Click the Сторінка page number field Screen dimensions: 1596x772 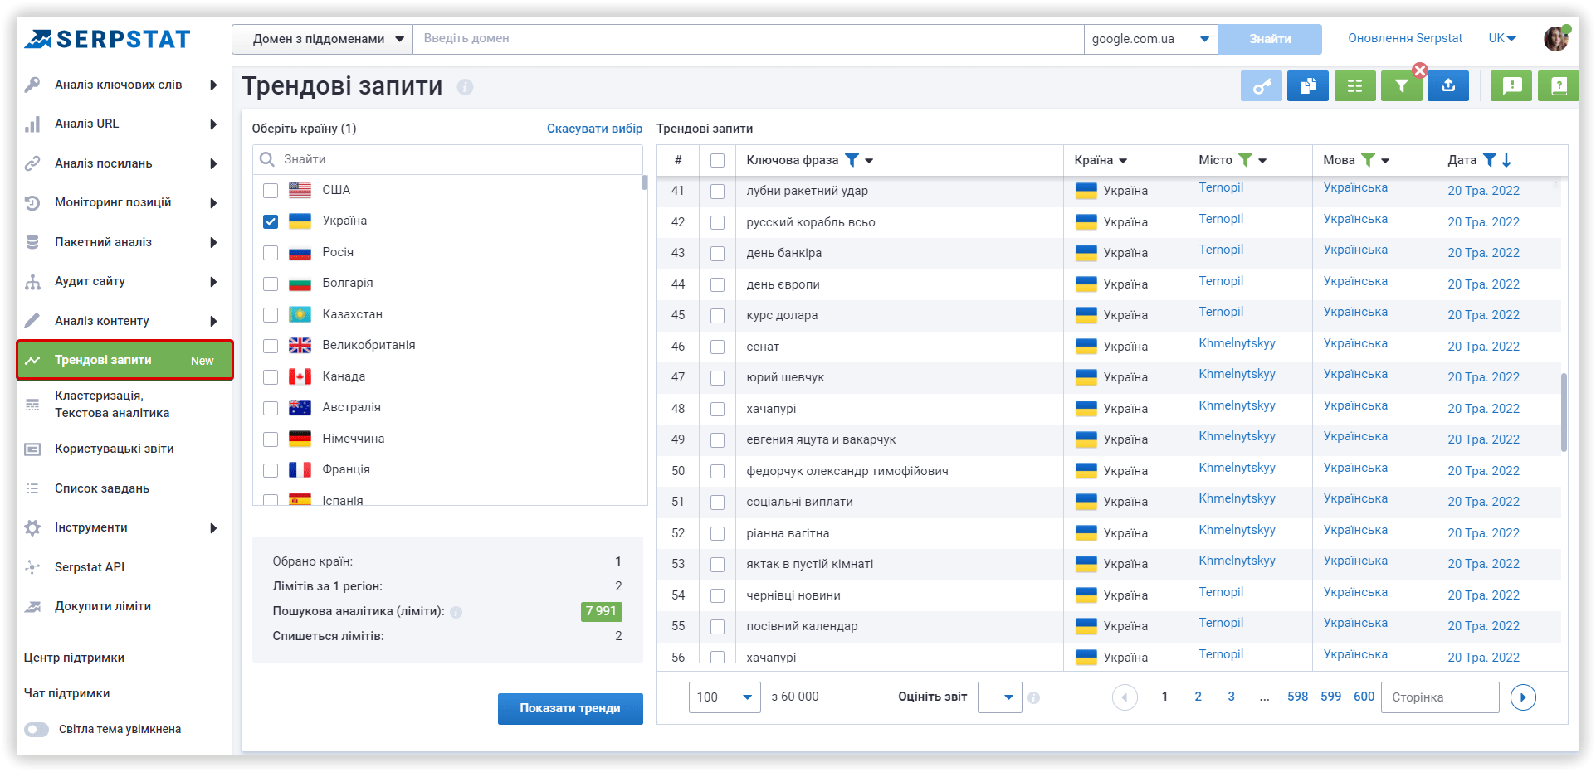(1440, 697)
